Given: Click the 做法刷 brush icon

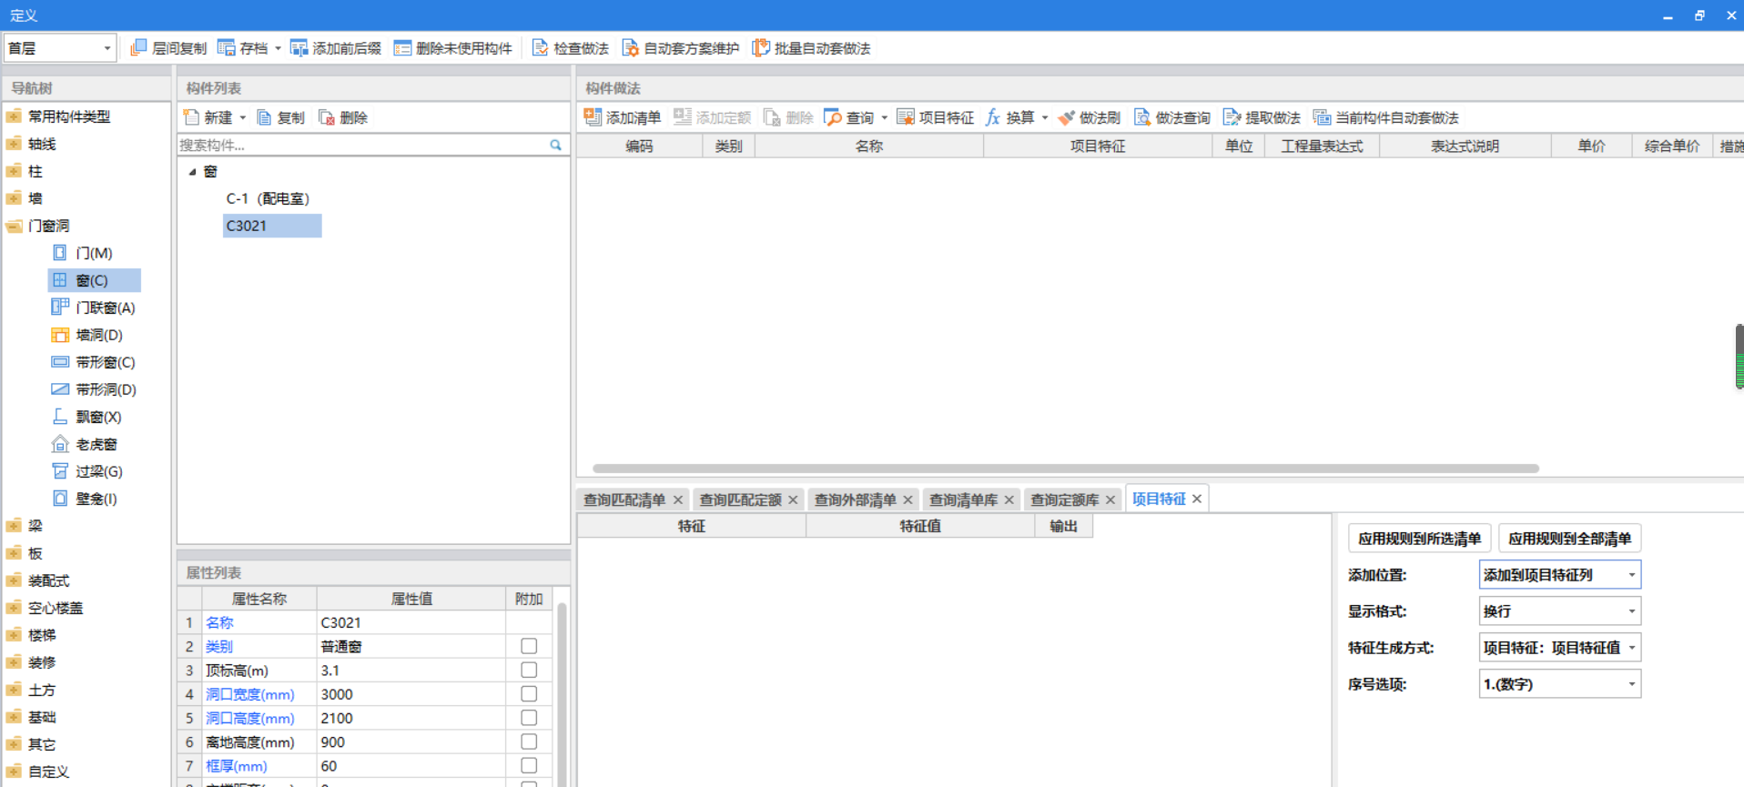Looking at the screenshot, I should (1066, 117).
